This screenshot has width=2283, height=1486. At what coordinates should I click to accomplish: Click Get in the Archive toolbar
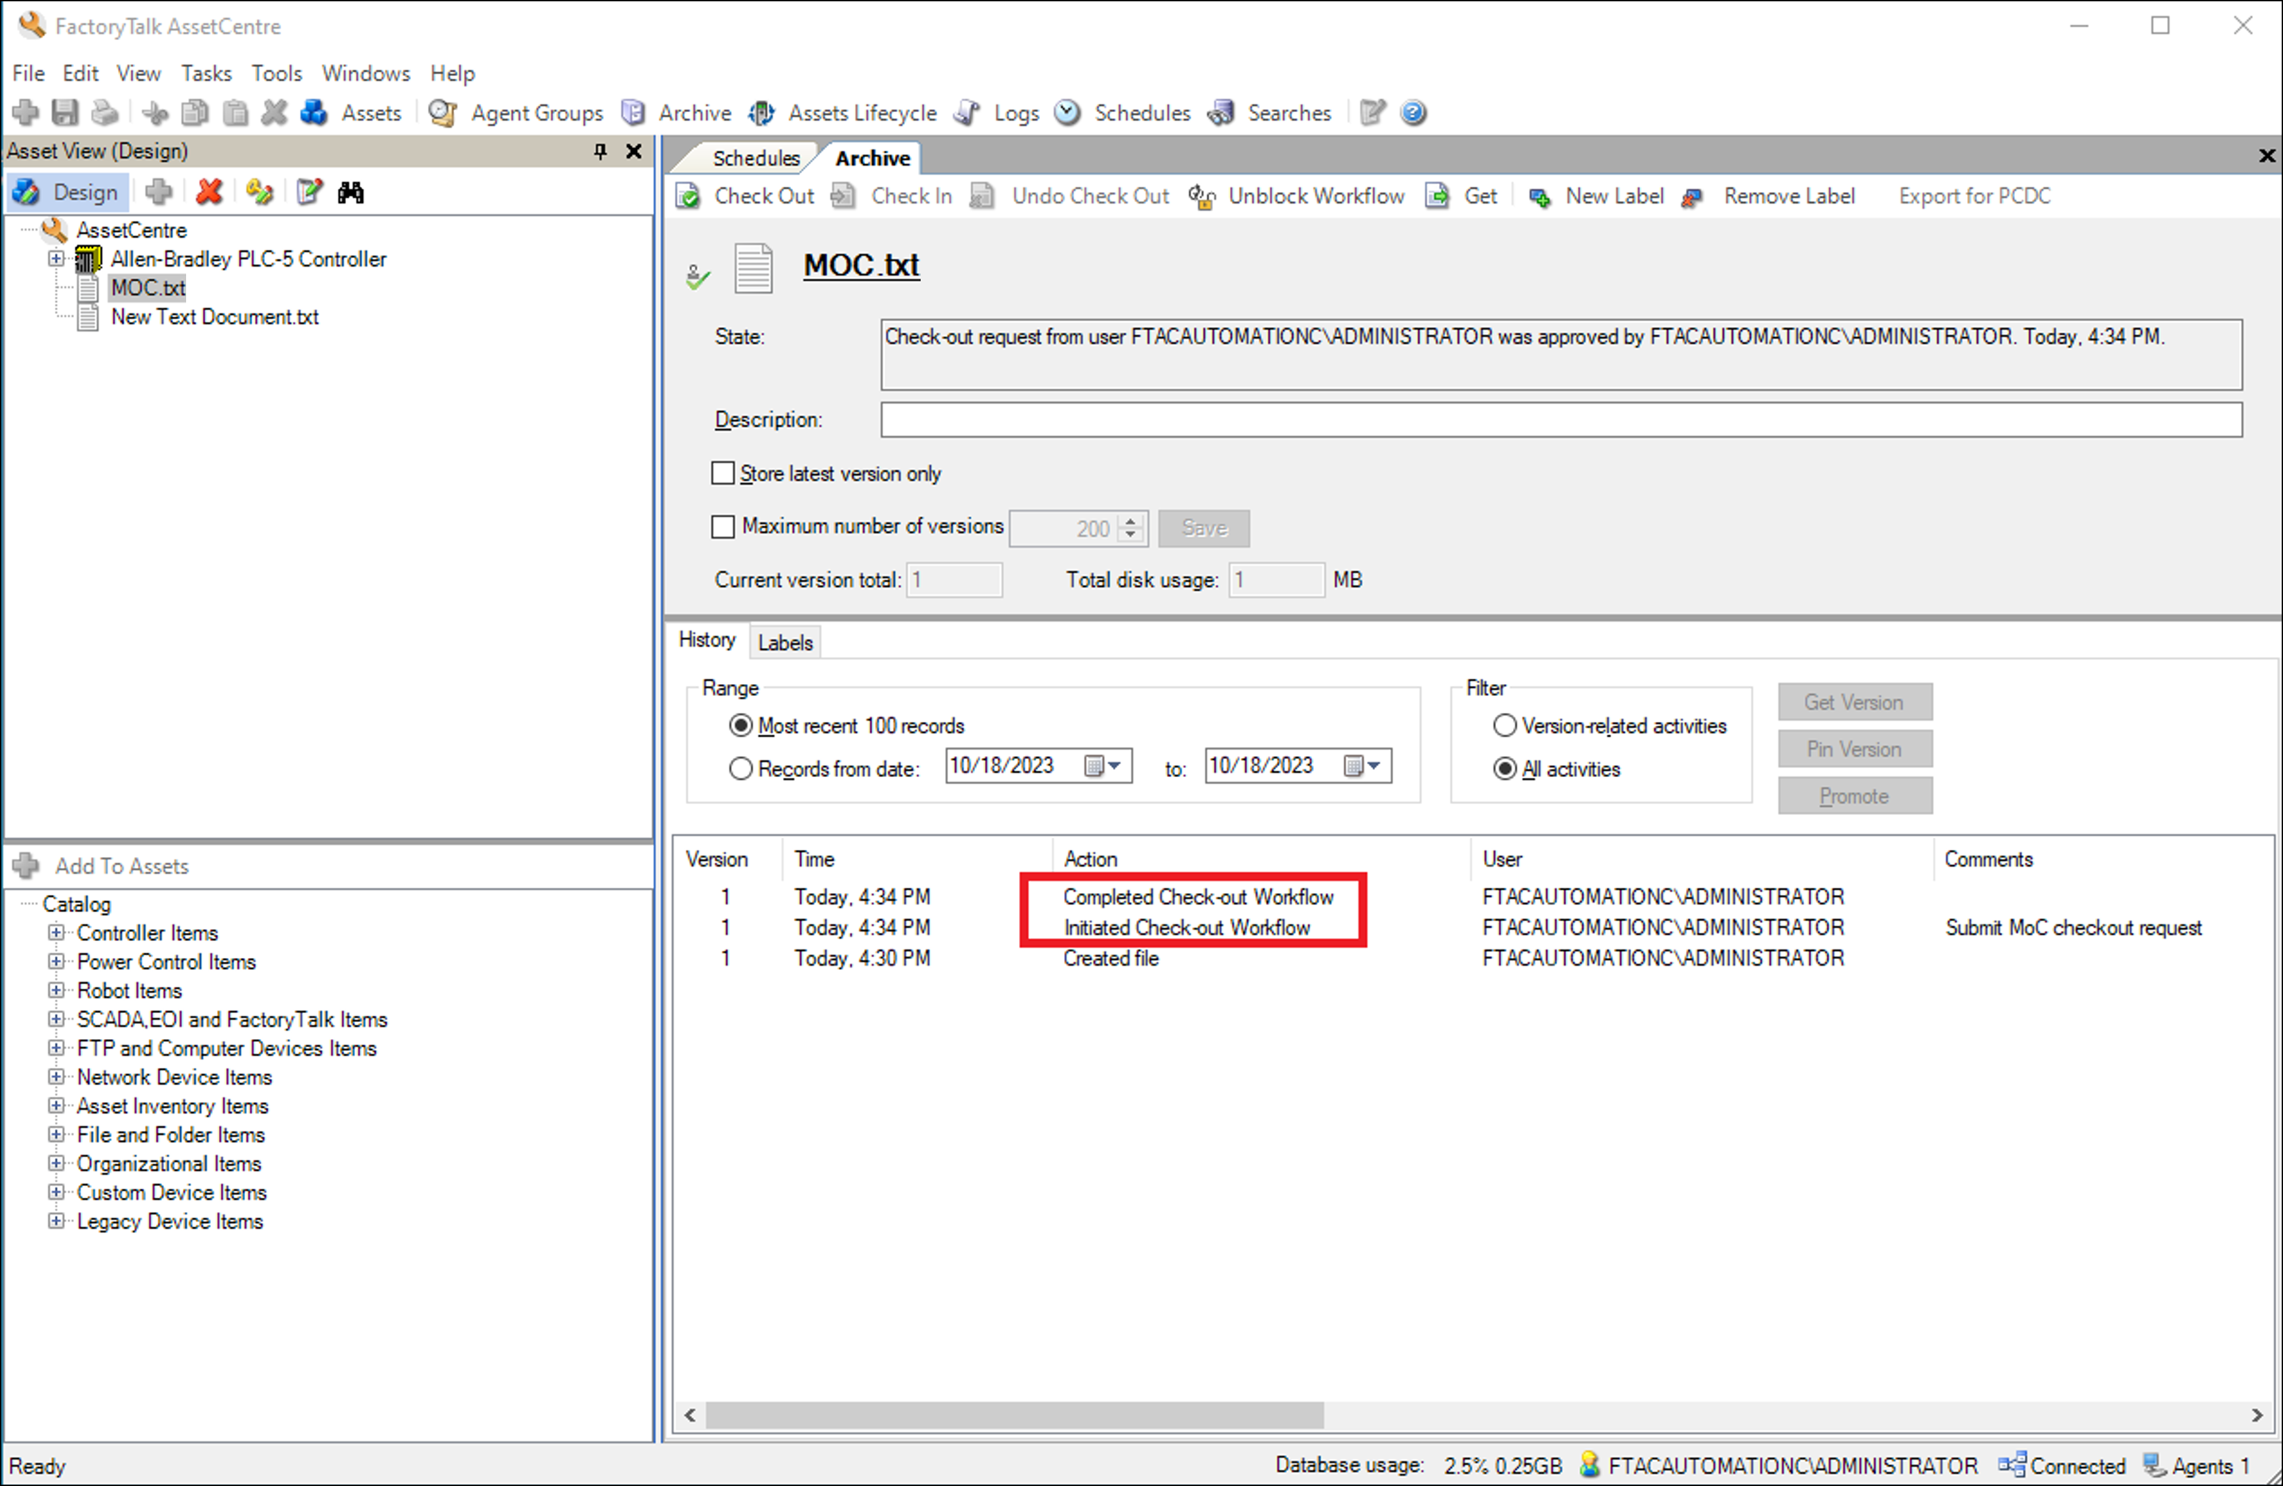coord(1462,197)
